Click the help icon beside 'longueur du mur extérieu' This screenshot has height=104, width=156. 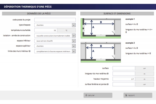tap(108, 74)
